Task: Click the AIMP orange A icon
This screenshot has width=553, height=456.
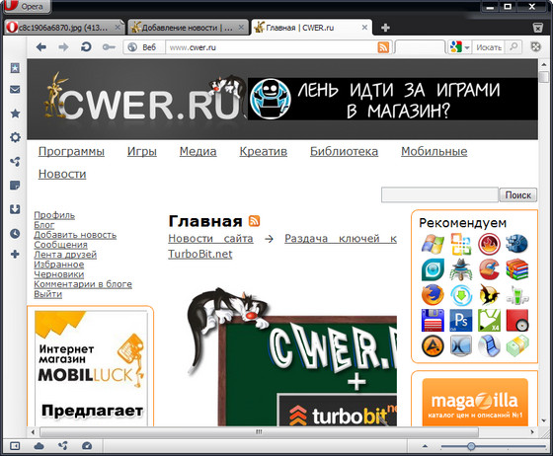Action: [433, 345]
